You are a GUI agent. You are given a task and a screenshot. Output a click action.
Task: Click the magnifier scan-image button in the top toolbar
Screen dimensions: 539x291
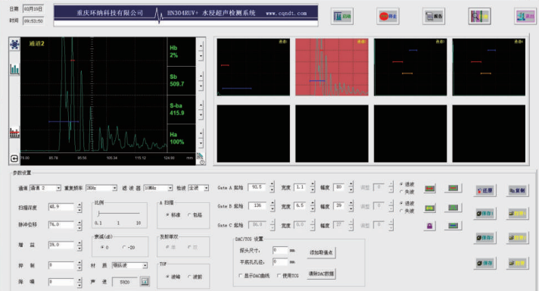pyautogui.click(x=479, y=16)
